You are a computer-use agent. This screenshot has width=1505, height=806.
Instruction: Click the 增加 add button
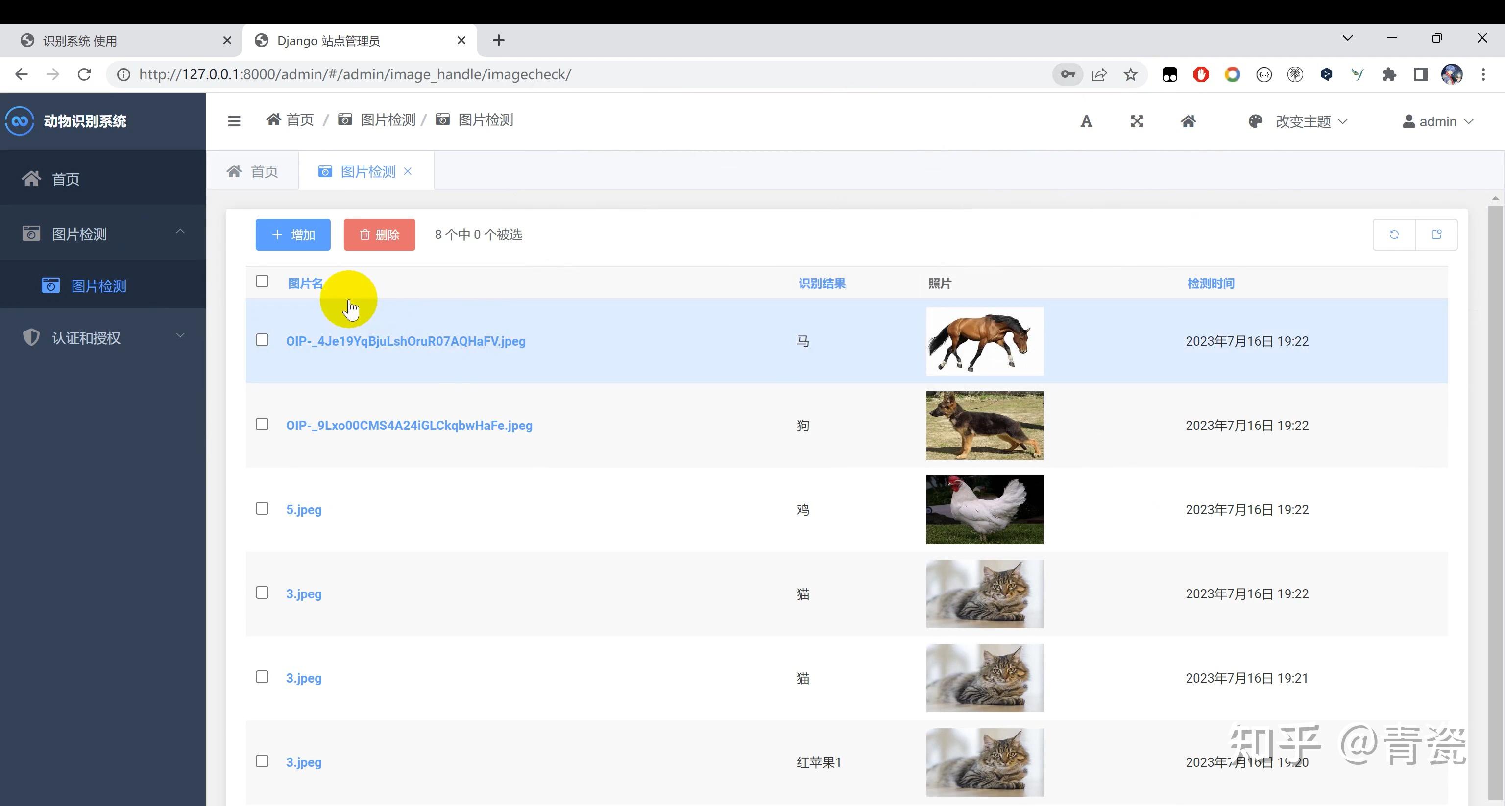pos(292,234)
